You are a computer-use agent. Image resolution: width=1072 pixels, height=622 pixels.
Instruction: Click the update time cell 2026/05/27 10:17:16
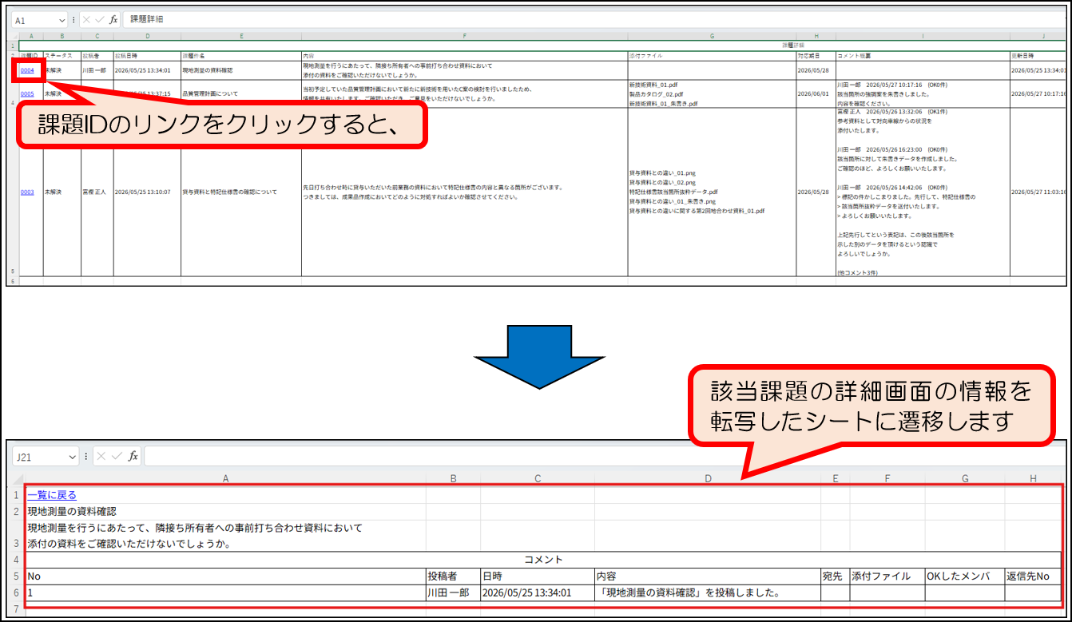click(x=1037, y=93)
